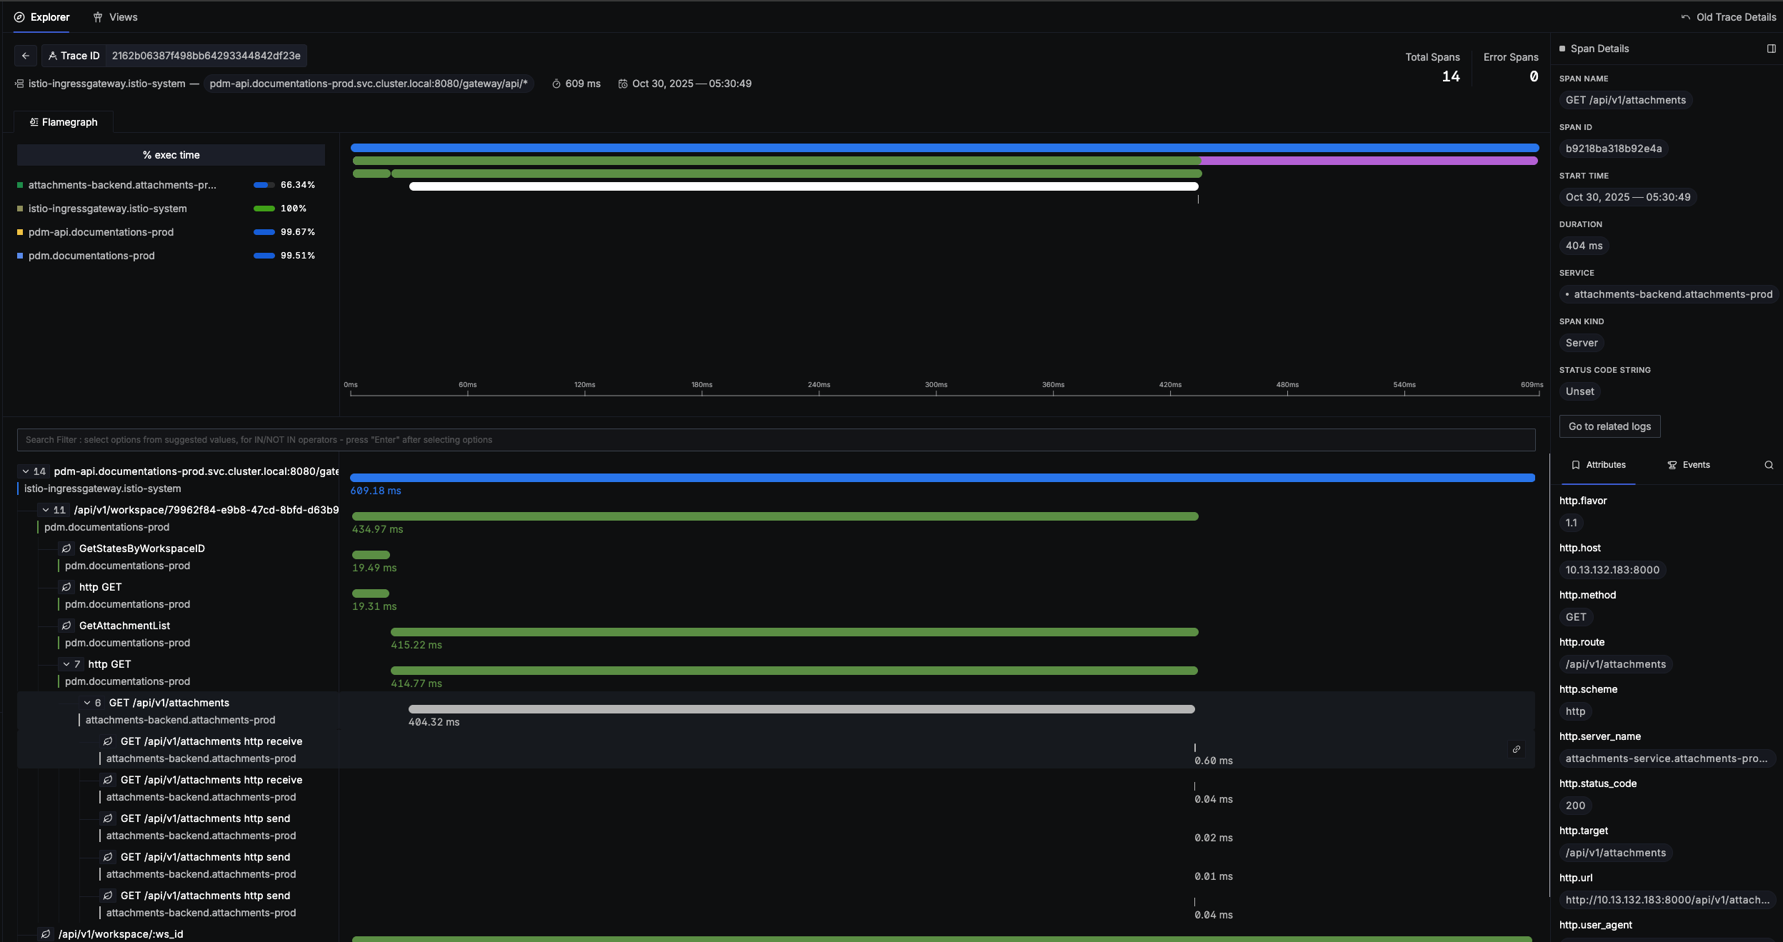
Task: Click the Span ID value b9218ba318b92e4a
Action: click(1614, 149)
